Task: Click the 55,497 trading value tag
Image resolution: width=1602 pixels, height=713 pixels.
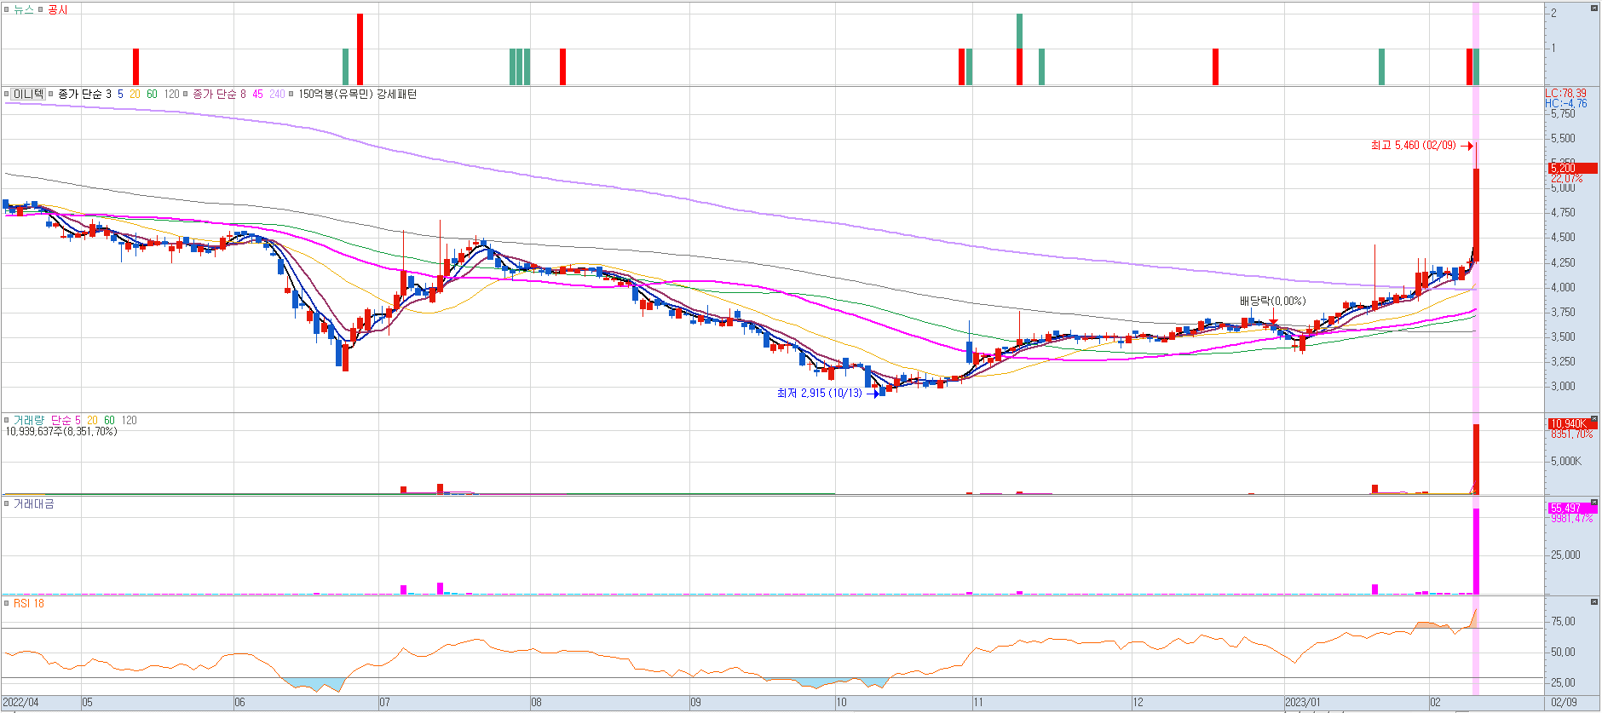Action: (x=1572, y=508)
